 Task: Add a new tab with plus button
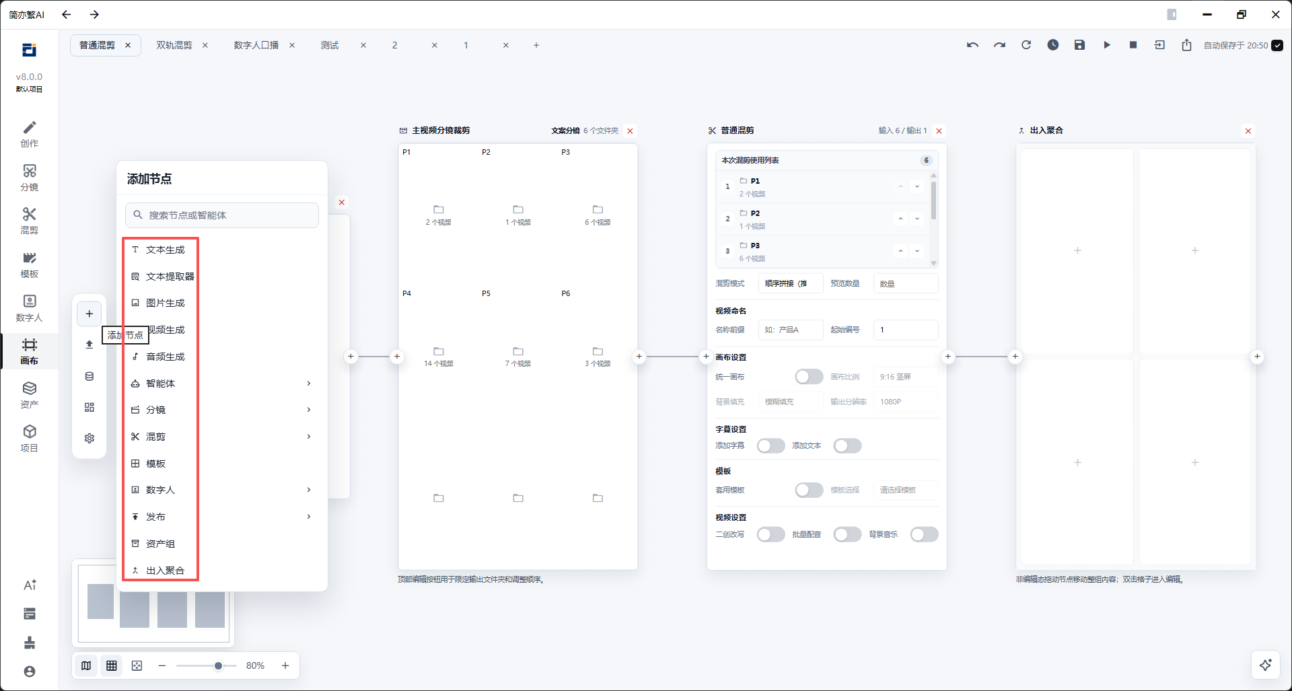[536, 45]
